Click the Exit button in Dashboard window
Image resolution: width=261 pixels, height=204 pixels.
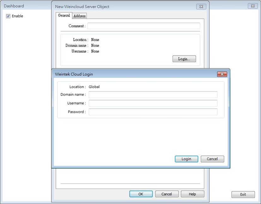coord(243,194)
